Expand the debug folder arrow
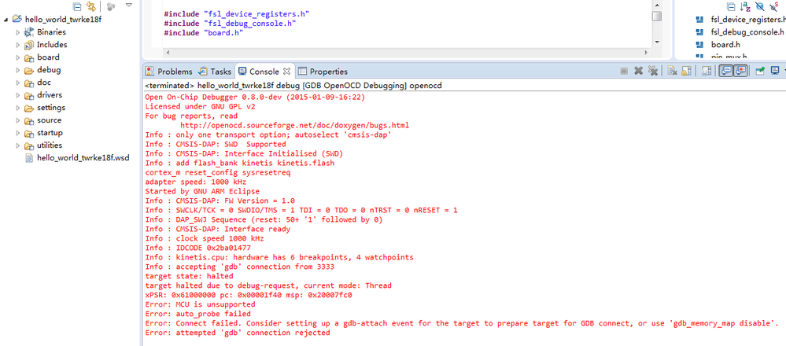 (17, 70)
